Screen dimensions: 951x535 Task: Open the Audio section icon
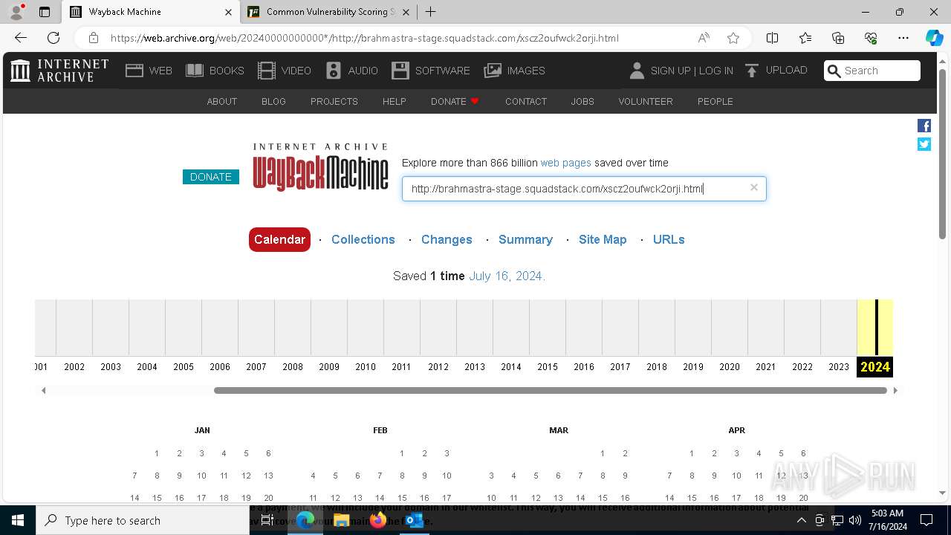334,71
